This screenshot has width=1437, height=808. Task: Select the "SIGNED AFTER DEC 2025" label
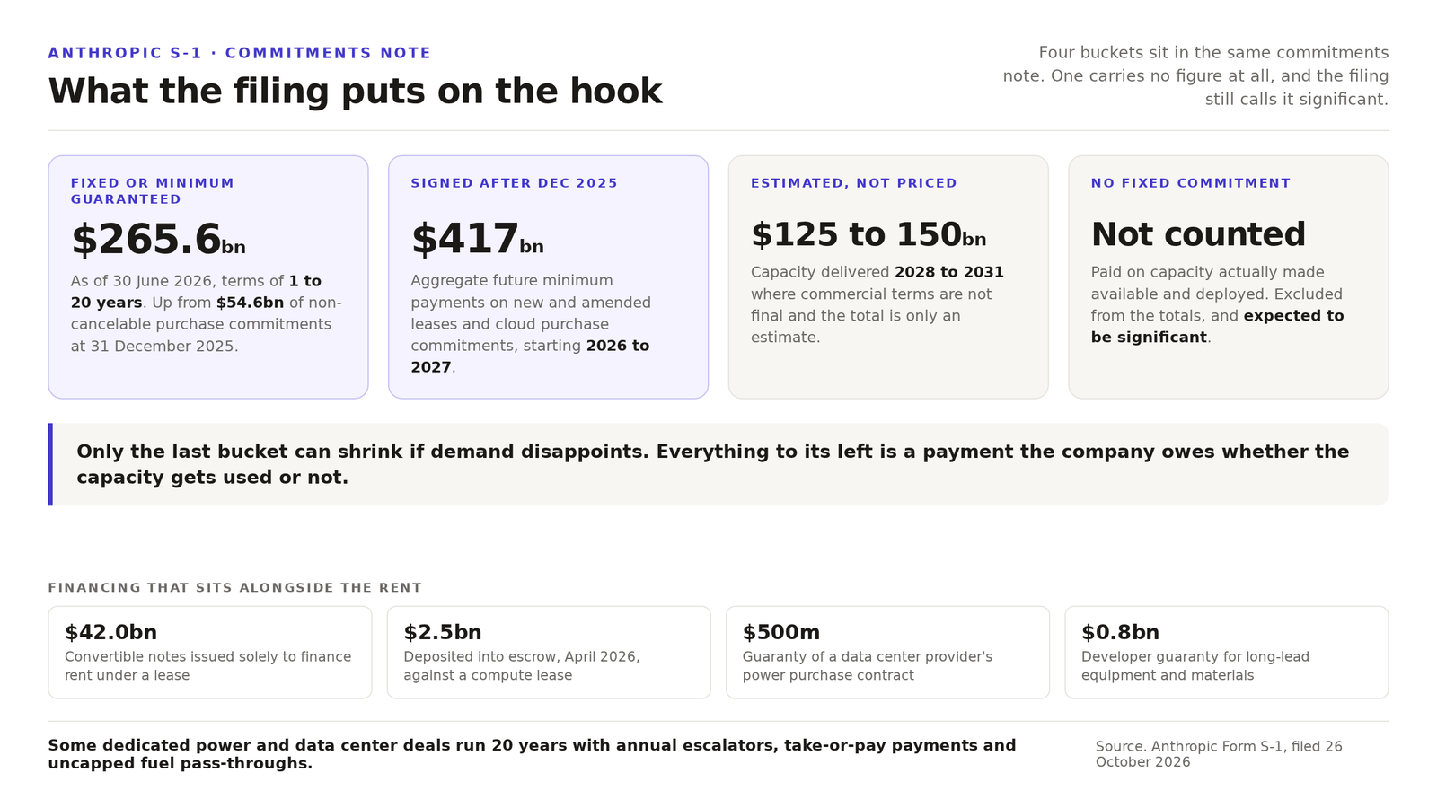(515, 183)
